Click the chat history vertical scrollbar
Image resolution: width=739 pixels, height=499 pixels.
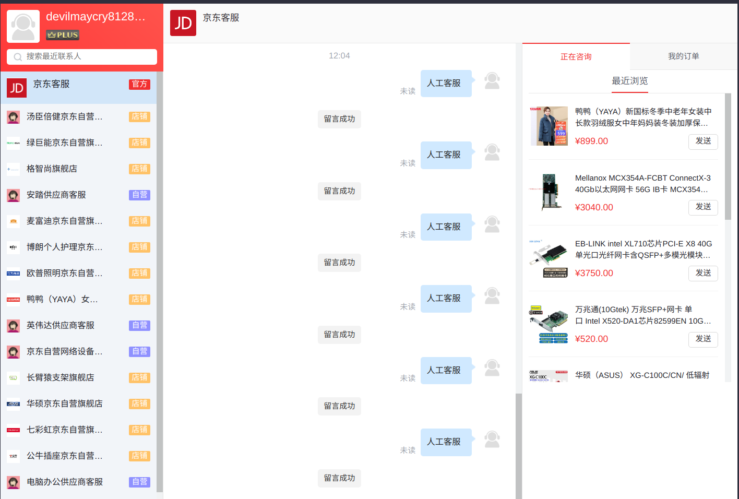pyautogui.click(x=519, y=446)
